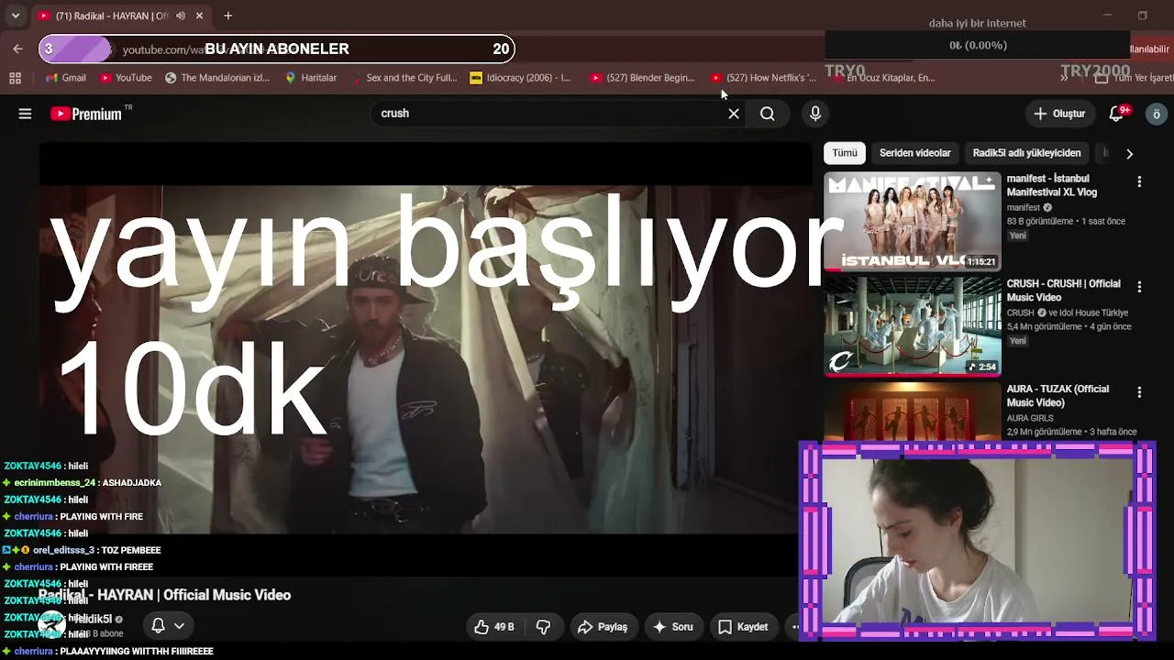The width and height of the screenshot is (1174, 660).
Task: Show hidden bookmarks with the overflow chevron
Action: click(x=1064, y=78)
